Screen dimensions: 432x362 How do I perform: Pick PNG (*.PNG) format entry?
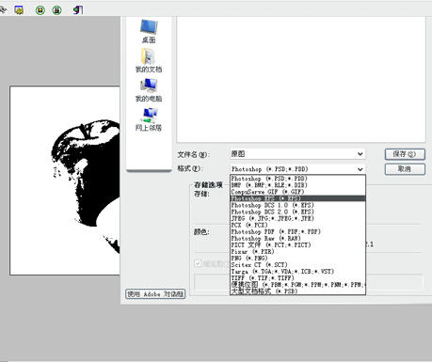coord(297,259)
